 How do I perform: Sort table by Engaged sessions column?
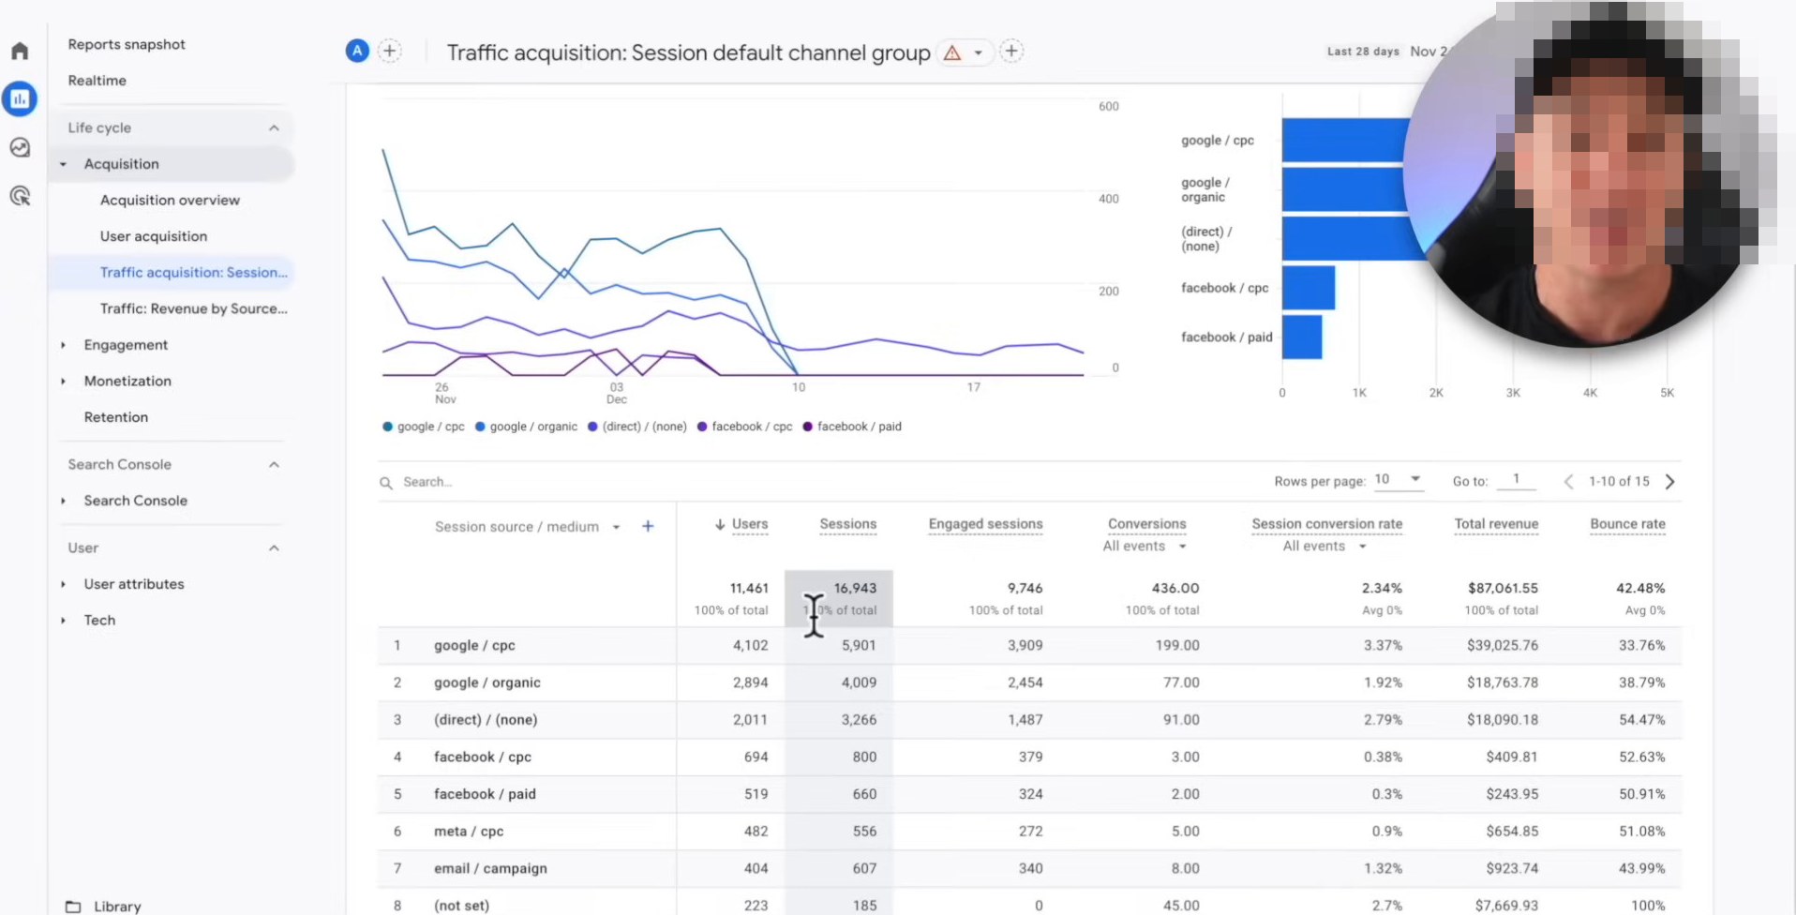coord(985,524)
